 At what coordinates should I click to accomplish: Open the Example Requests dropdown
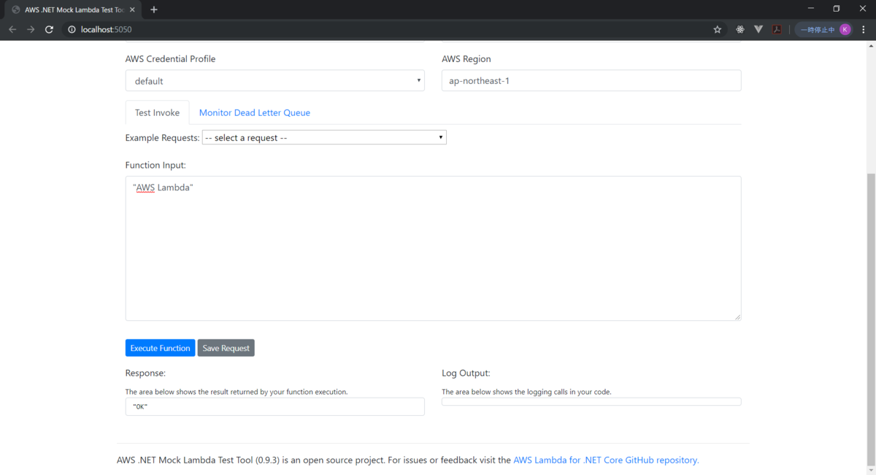click(x=324, y=137)
